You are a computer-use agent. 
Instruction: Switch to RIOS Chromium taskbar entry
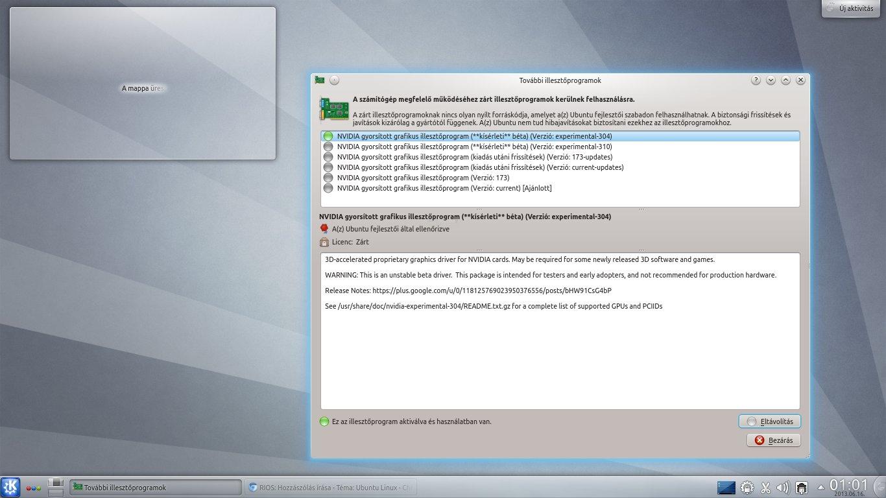click(x=331, y=488)
